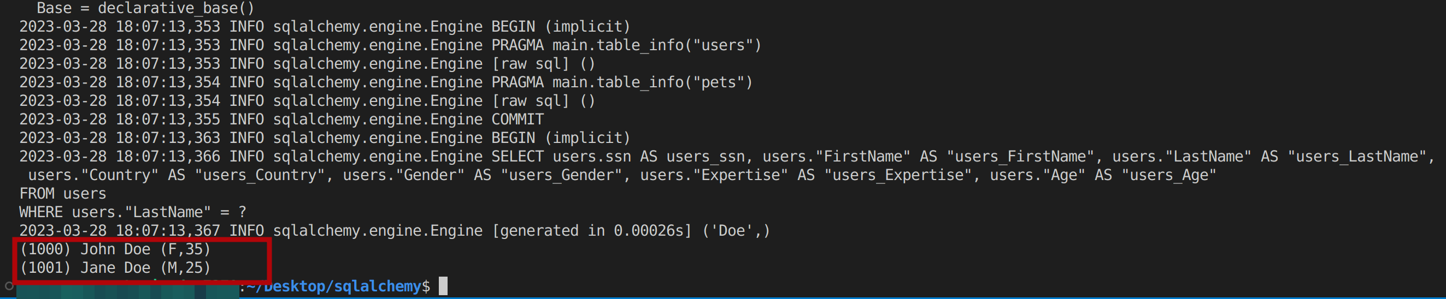Viewport: 1446px width, 299px height.
Task: Click the "[generated in 0.00026s]" text
Action: 591,231
